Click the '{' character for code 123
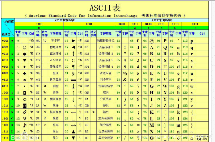 coord(192,112)
